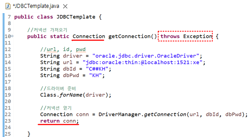This screenshot has width=249, height=137.
Task: Click the italic getConnection call on line 22
Action: [165, 114]
